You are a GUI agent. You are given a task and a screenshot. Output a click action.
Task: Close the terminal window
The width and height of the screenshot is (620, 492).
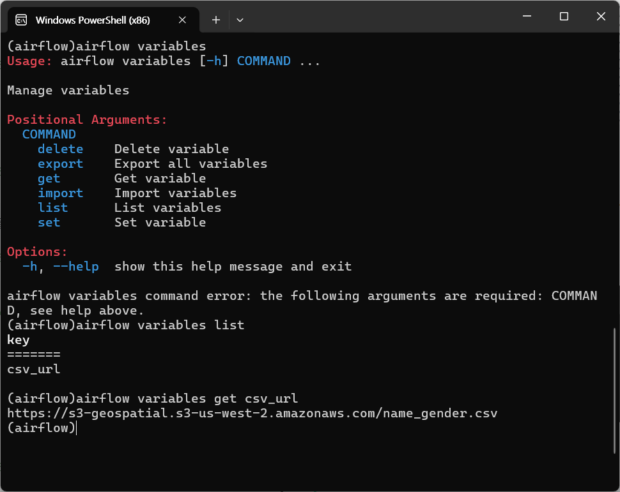coord(601,16)
